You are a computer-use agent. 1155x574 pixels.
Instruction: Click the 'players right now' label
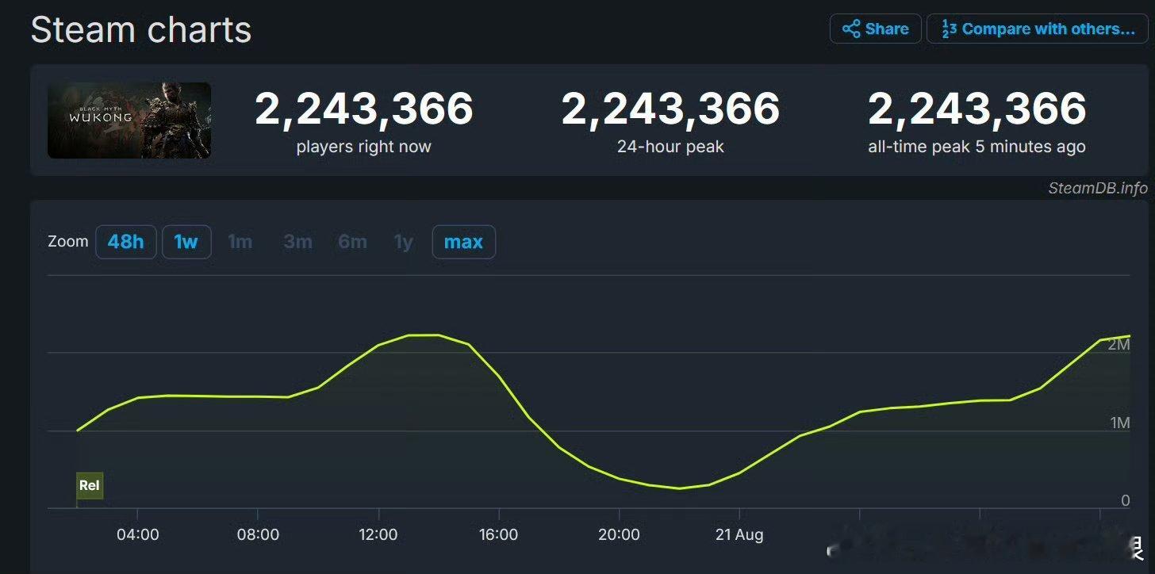364,147
